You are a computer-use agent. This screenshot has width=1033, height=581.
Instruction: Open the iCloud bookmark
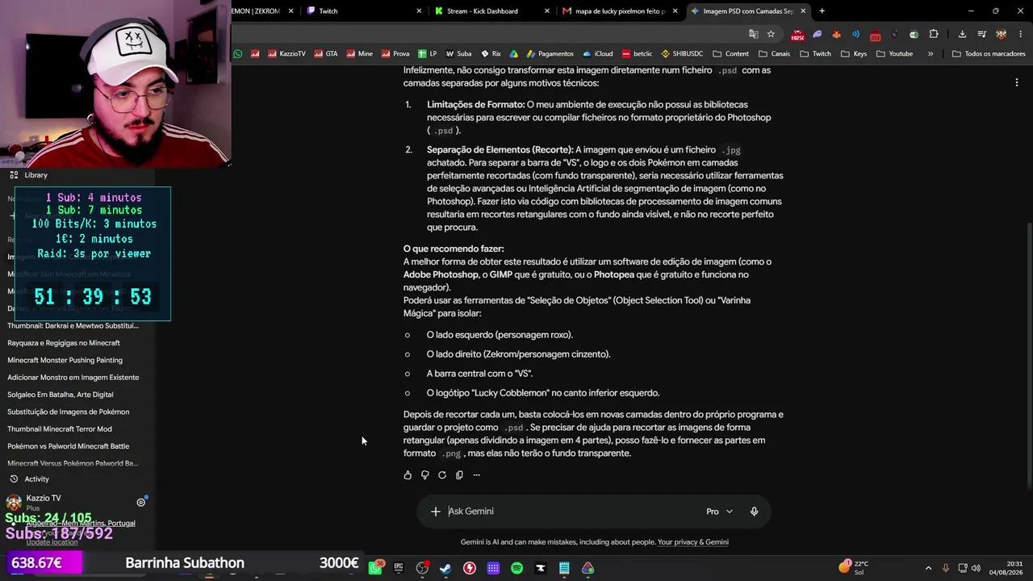597,54
